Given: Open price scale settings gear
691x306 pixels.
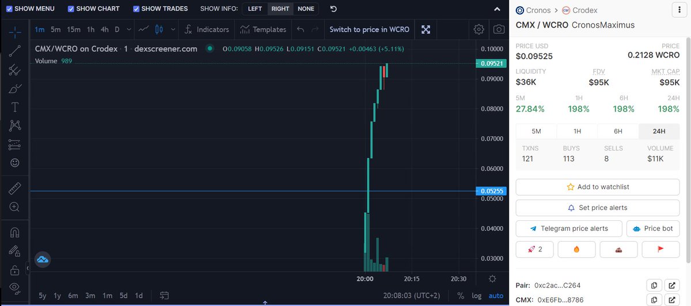Looking at the screenshot, I should click(x=492, y=278).
